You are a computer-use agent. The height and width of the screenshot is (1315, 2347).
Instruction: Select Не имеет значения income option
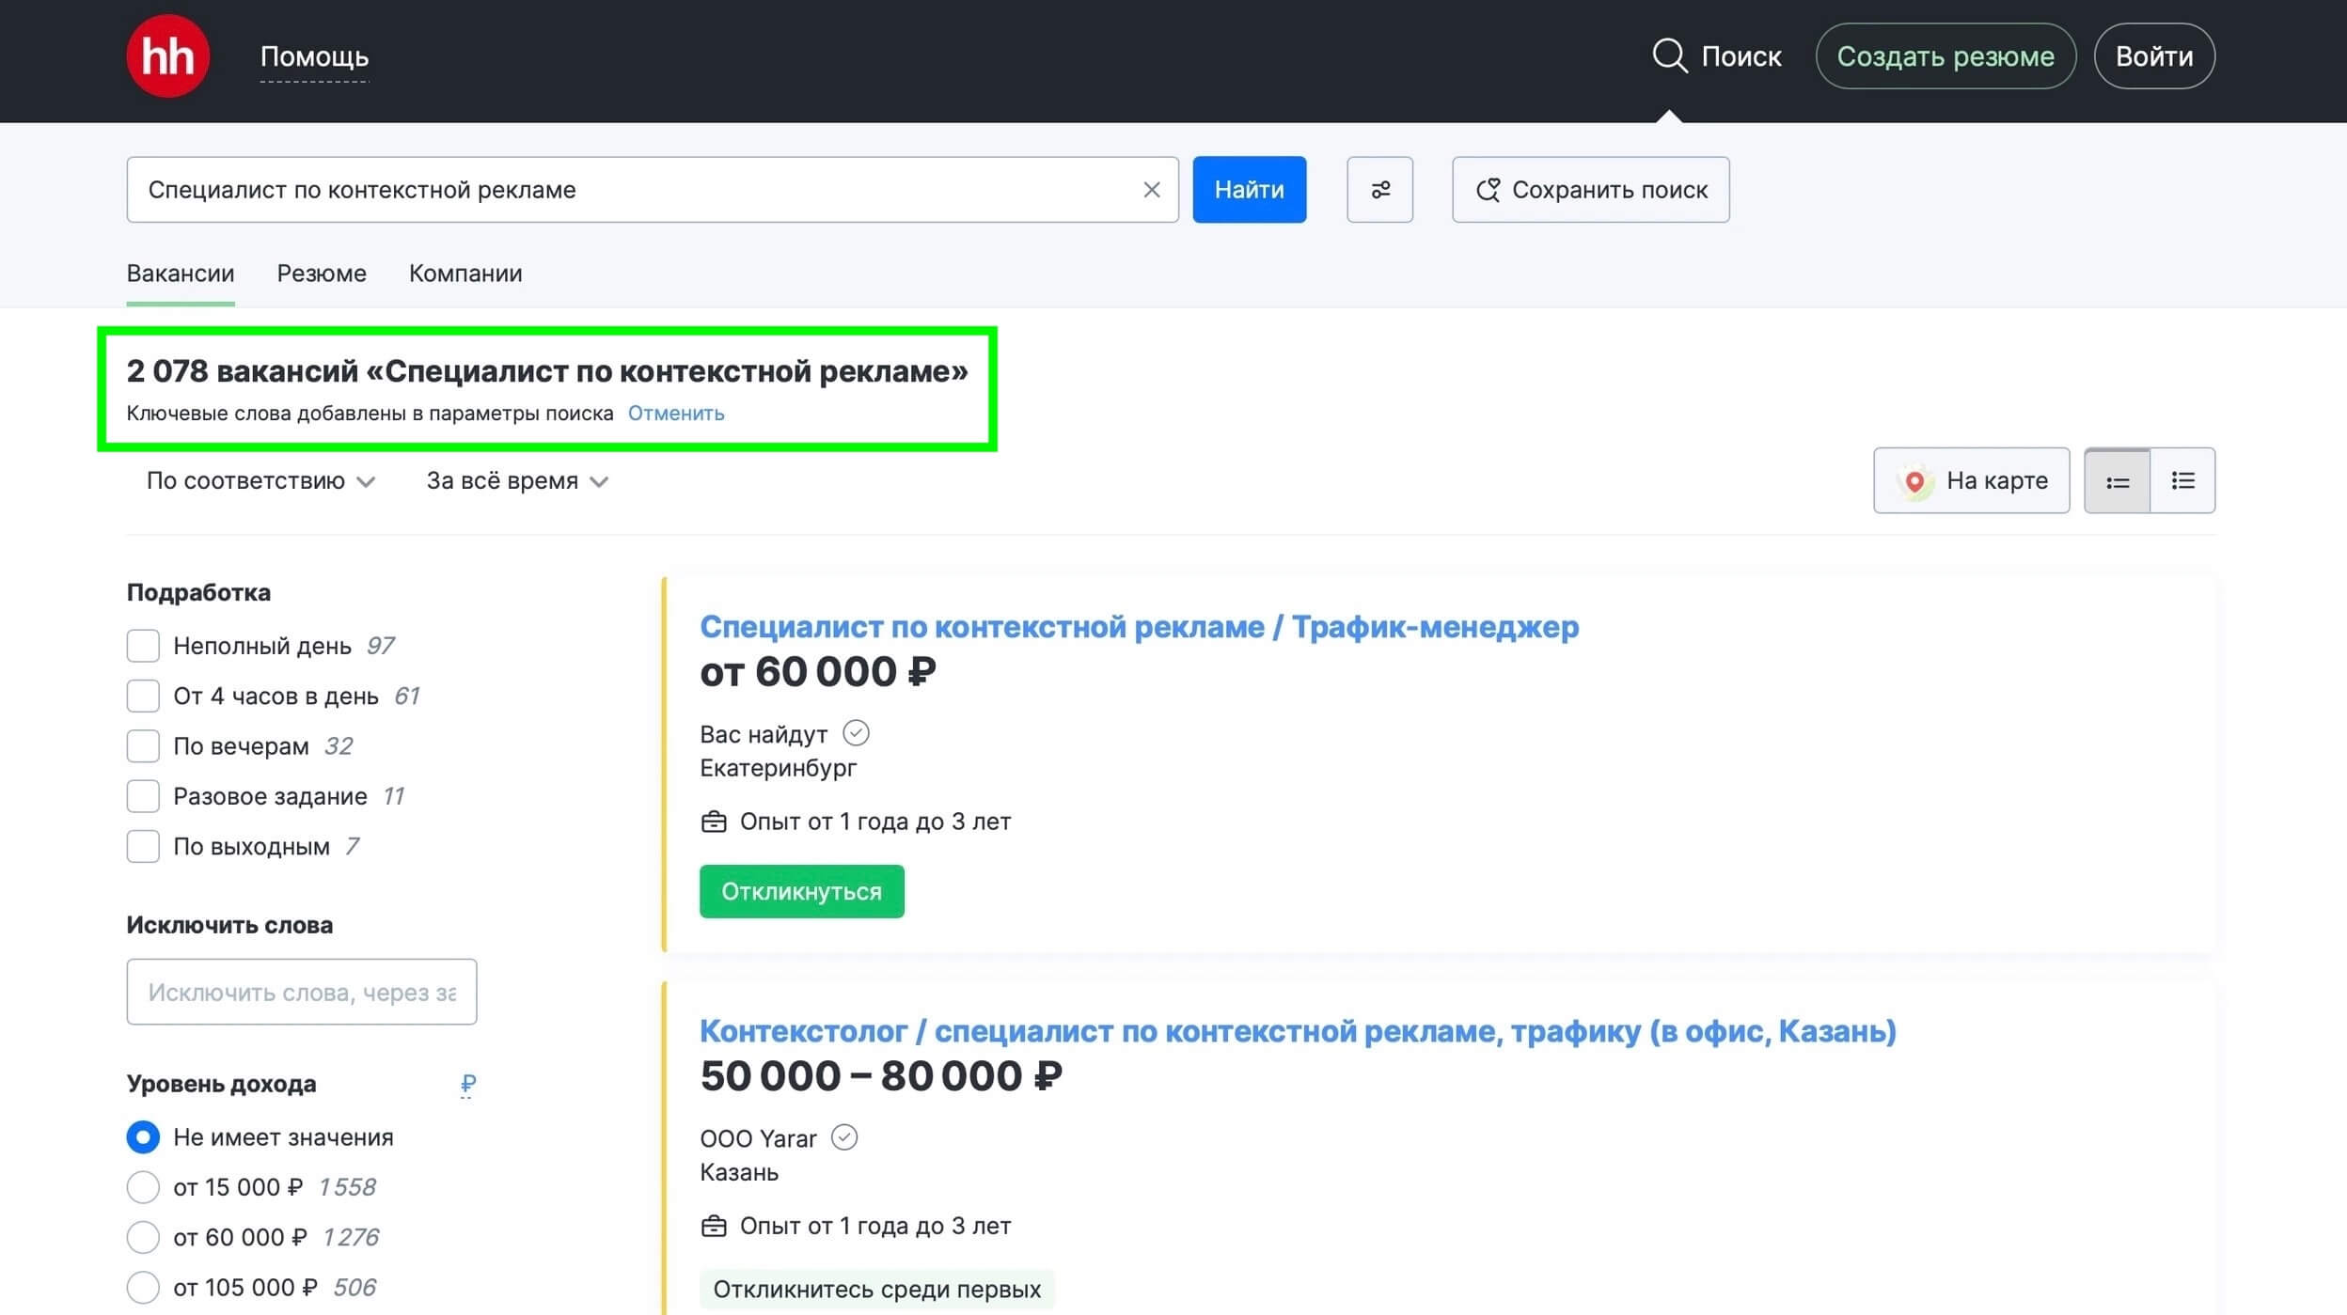143,1137
